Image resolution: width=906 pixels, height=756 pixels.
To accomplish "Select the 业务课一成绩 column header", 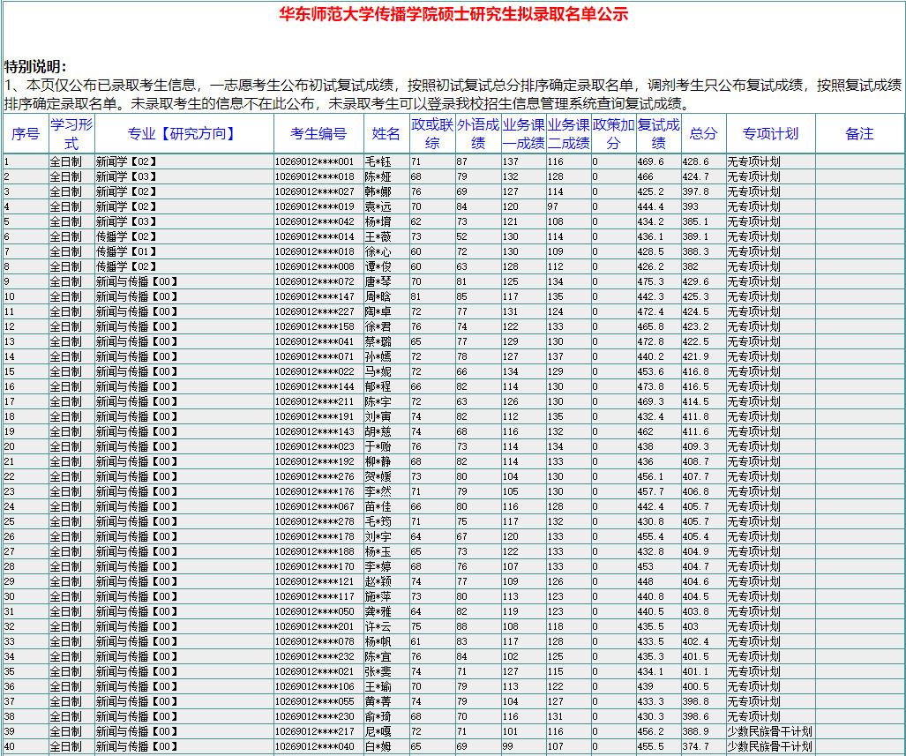I will pyautogui.click(x=523, y=134).
